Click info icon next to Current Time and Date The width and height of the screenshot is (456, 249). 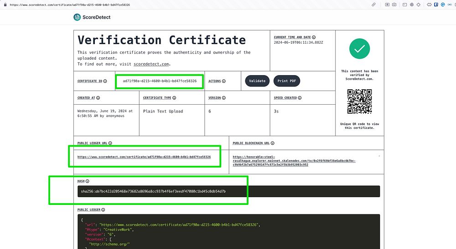(x=314, y=37)
